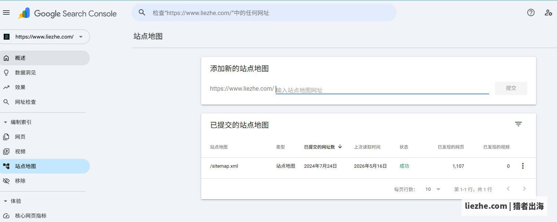Sort by 上次读取时间 column header
The image size is (557, 222).
(x=367, y=147)
